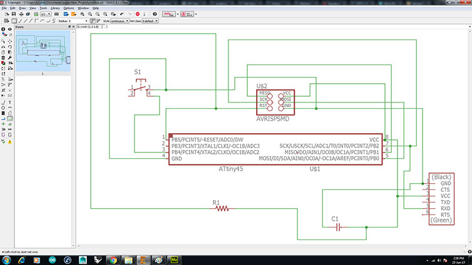Open the Style continuous dropdown

120,21
